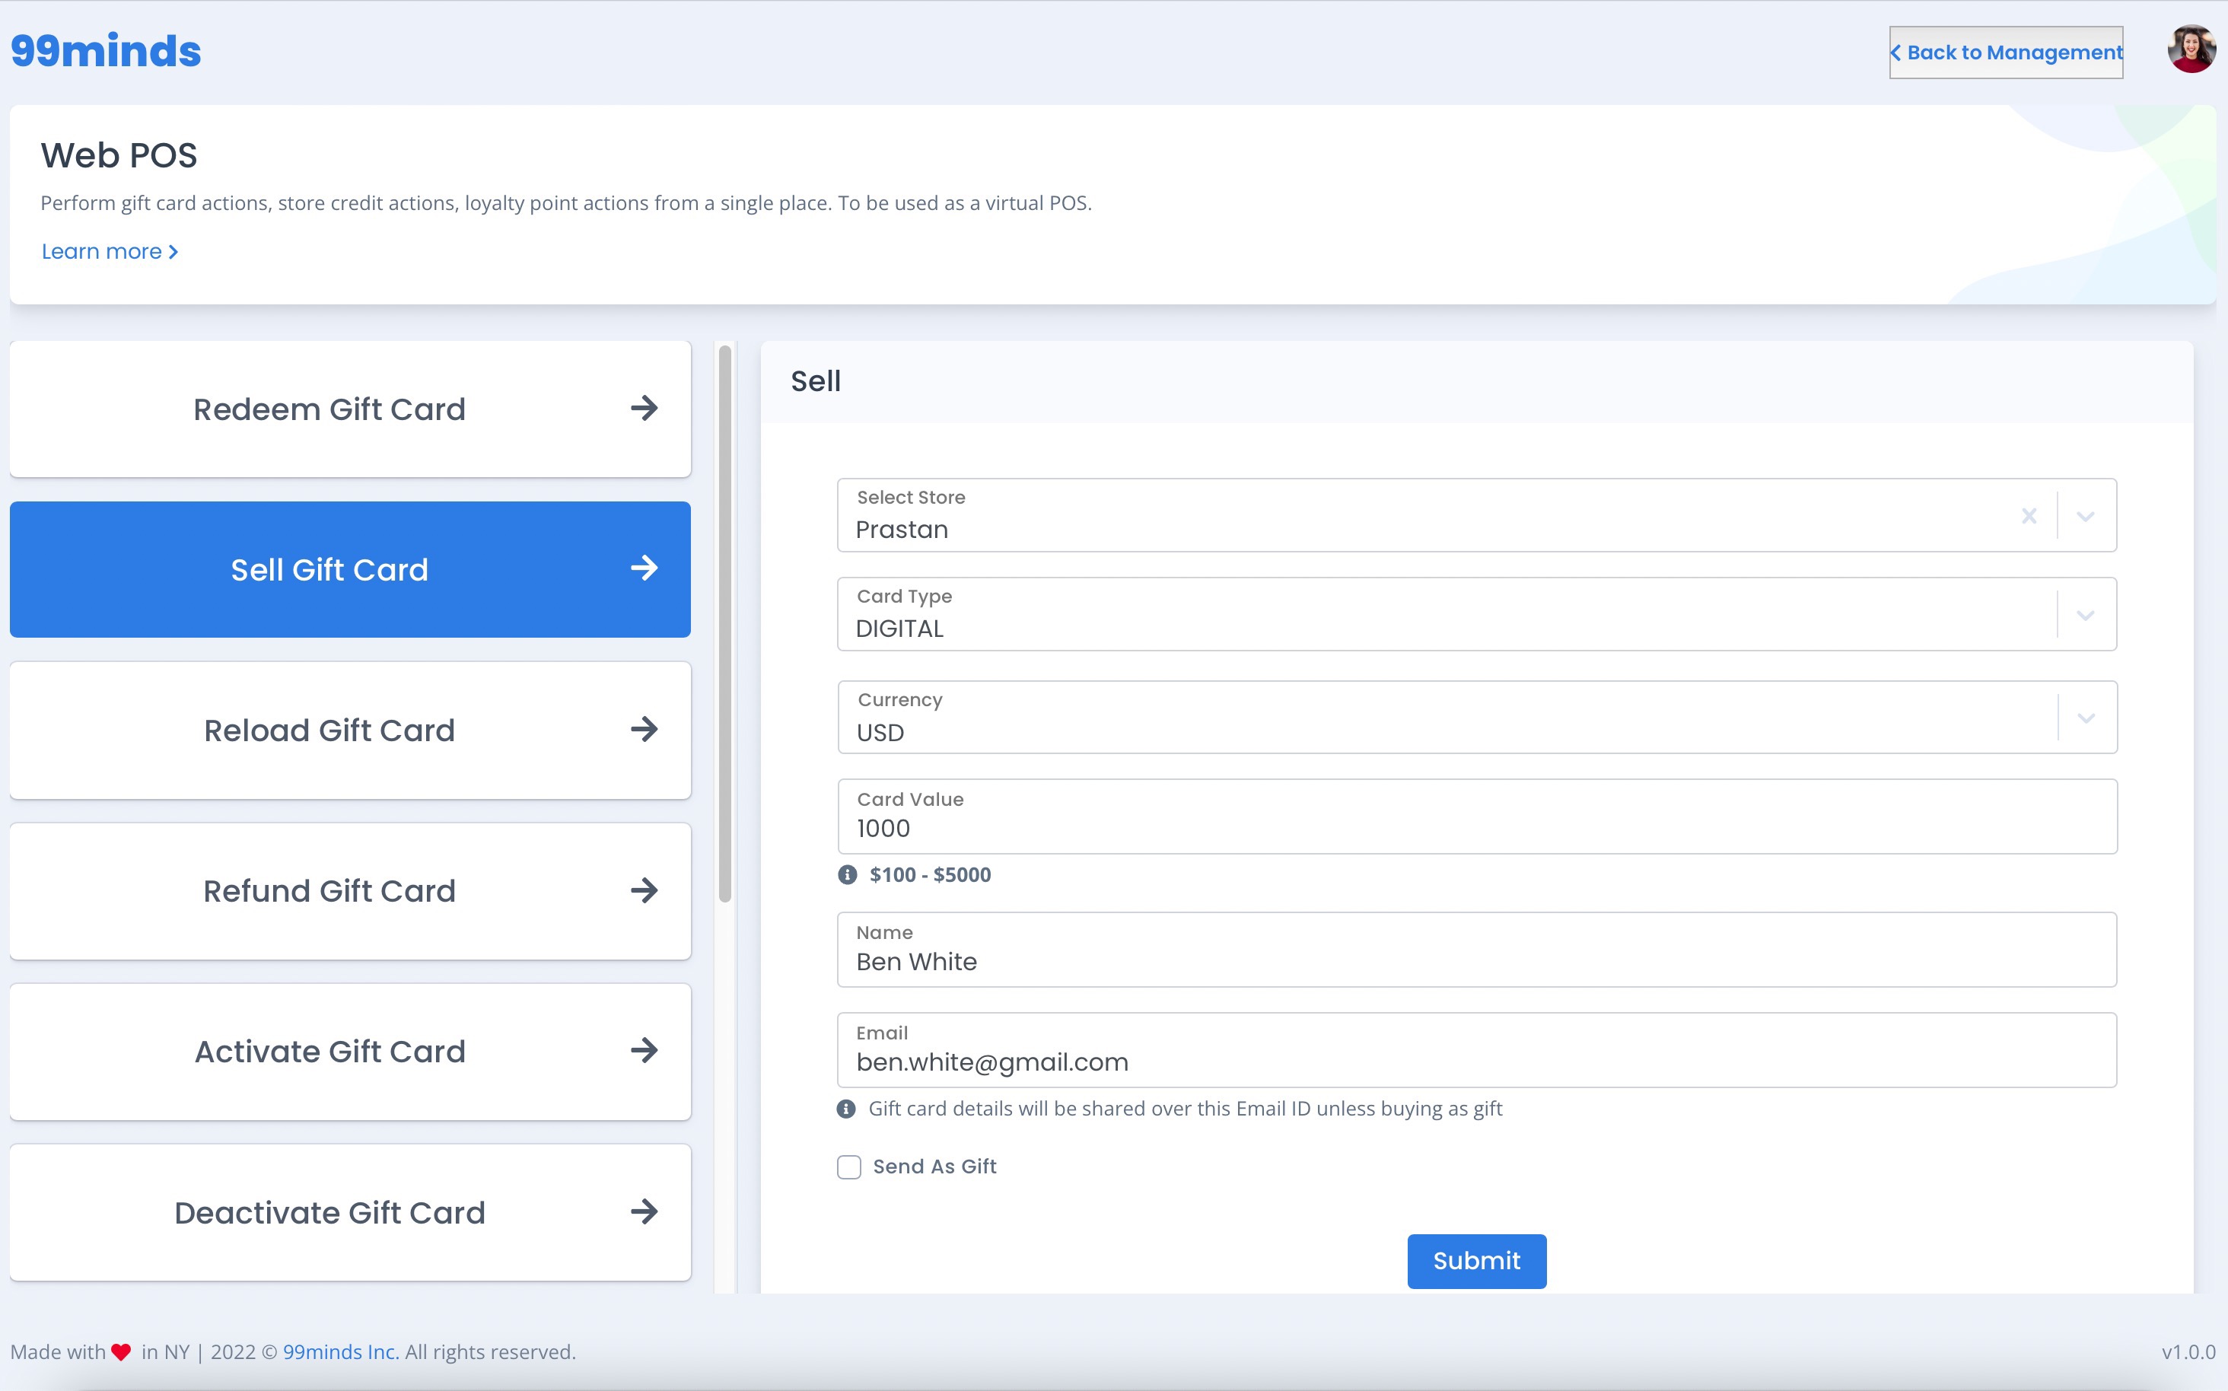Image resolution: width=2228 pixels, height=1391 pixels.
Task: Open the user profile avatar
Action: 2191,49
